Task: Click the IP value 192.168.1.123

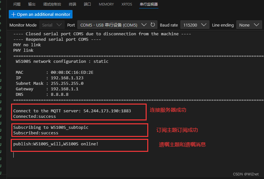Action: tap(67, 78)
